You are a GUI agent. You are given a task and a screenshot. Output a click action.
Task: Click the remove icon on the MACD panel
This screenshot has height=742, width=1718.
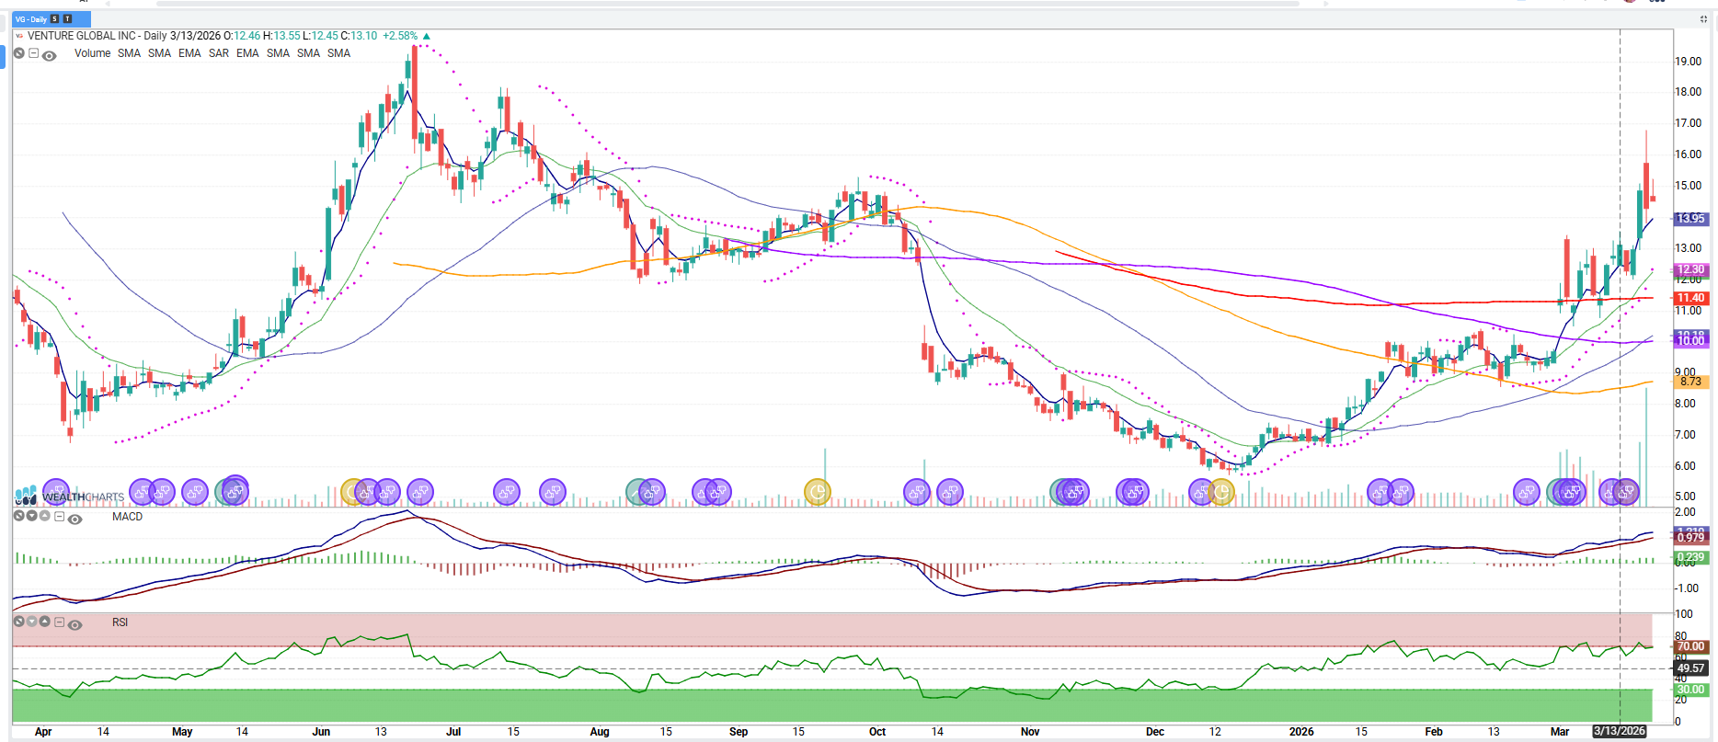pyautogui.click(x=18, y=517)
